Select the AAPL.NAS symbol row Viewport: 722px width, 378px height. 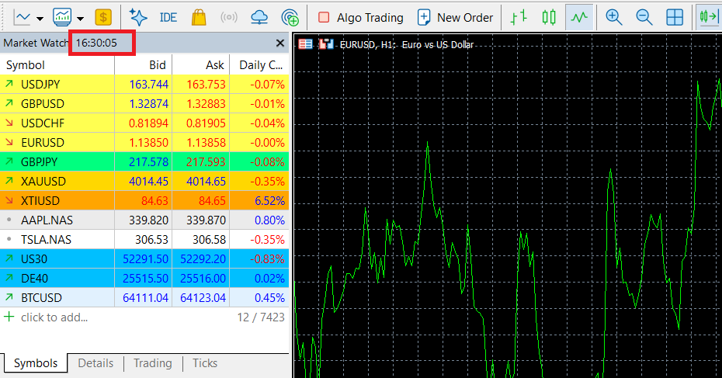click(x=144, y=220)
